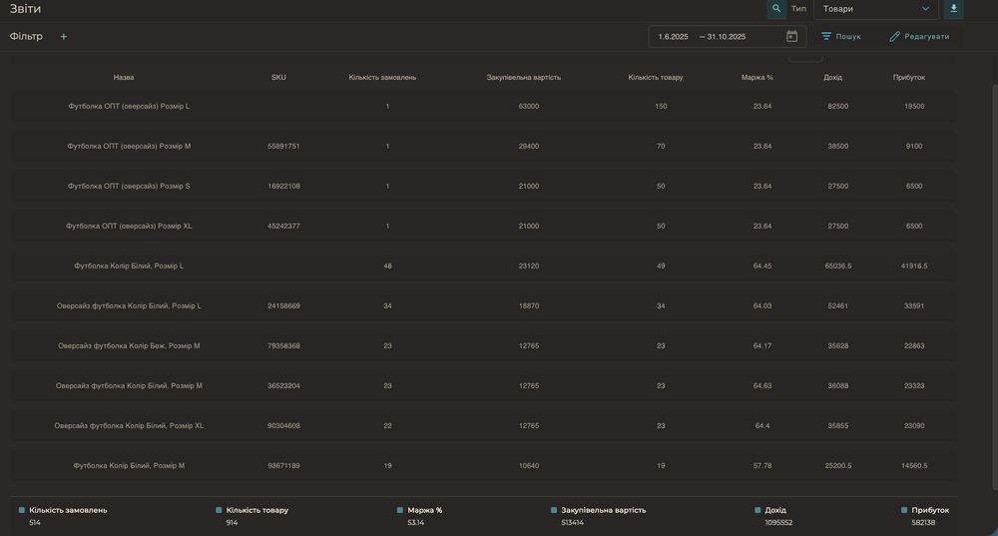Click SKU value 79358368
Image resolution: width=998 pixels, height=536 pixels.
[283, 346]
